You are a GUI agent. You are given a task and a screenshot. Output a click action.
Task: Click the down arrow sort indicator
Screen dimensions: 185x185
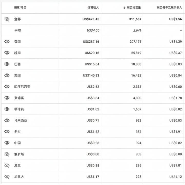[x=124, y=8]
